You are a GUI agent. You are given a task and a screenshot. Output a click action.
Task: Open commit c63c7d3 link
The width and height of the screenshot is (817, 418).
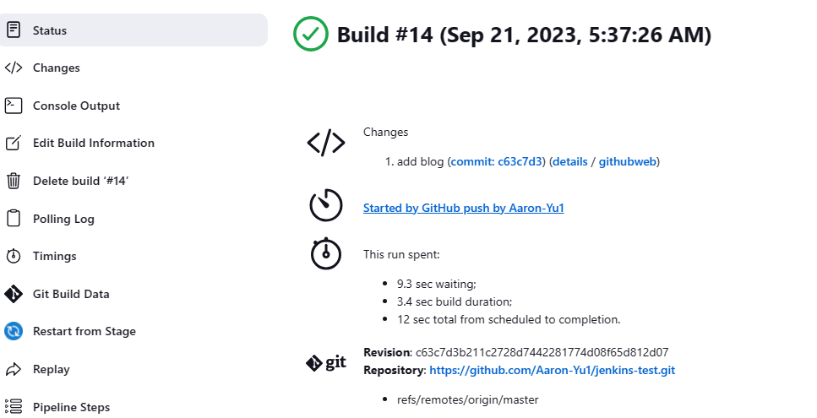point(497,161)
